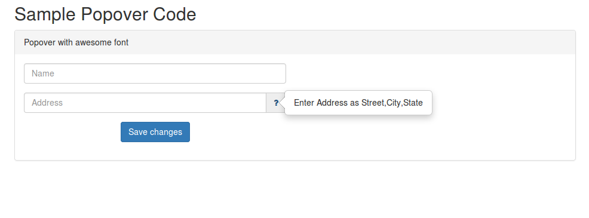Click the address format popover tooltip

[x=358, y=103]
